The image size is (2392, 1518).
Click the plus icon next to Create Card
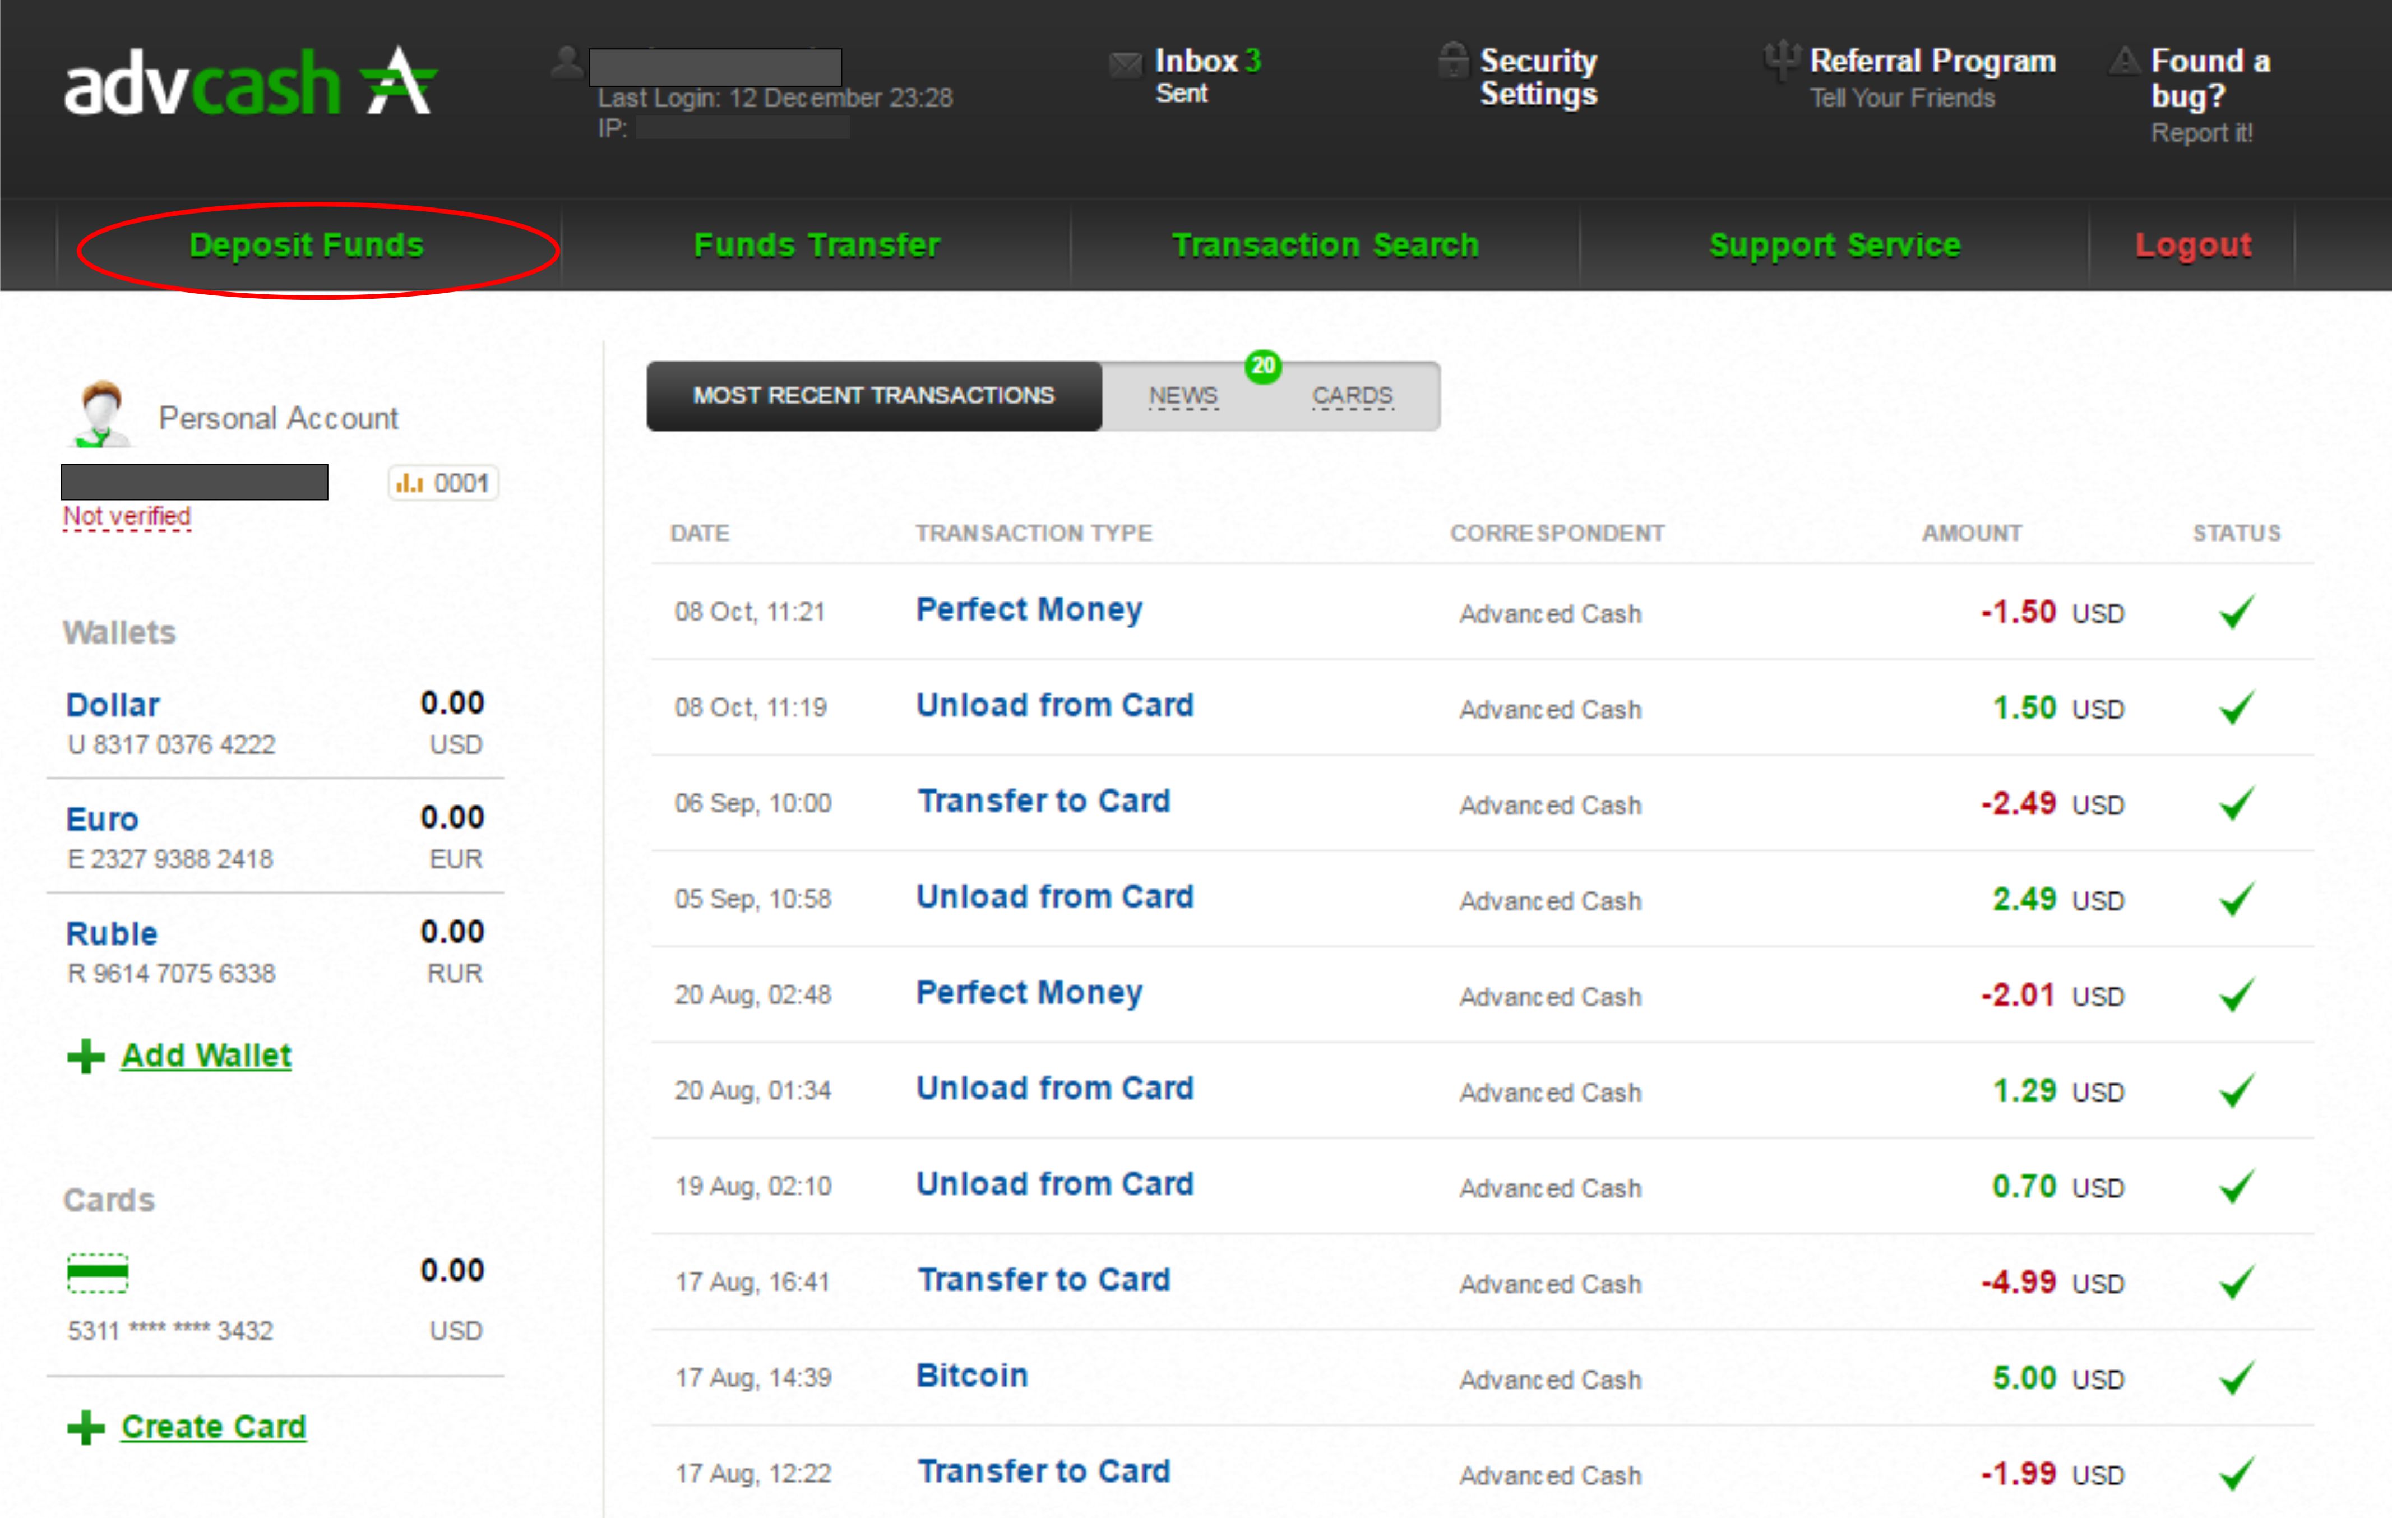(x=85, y=1428)
